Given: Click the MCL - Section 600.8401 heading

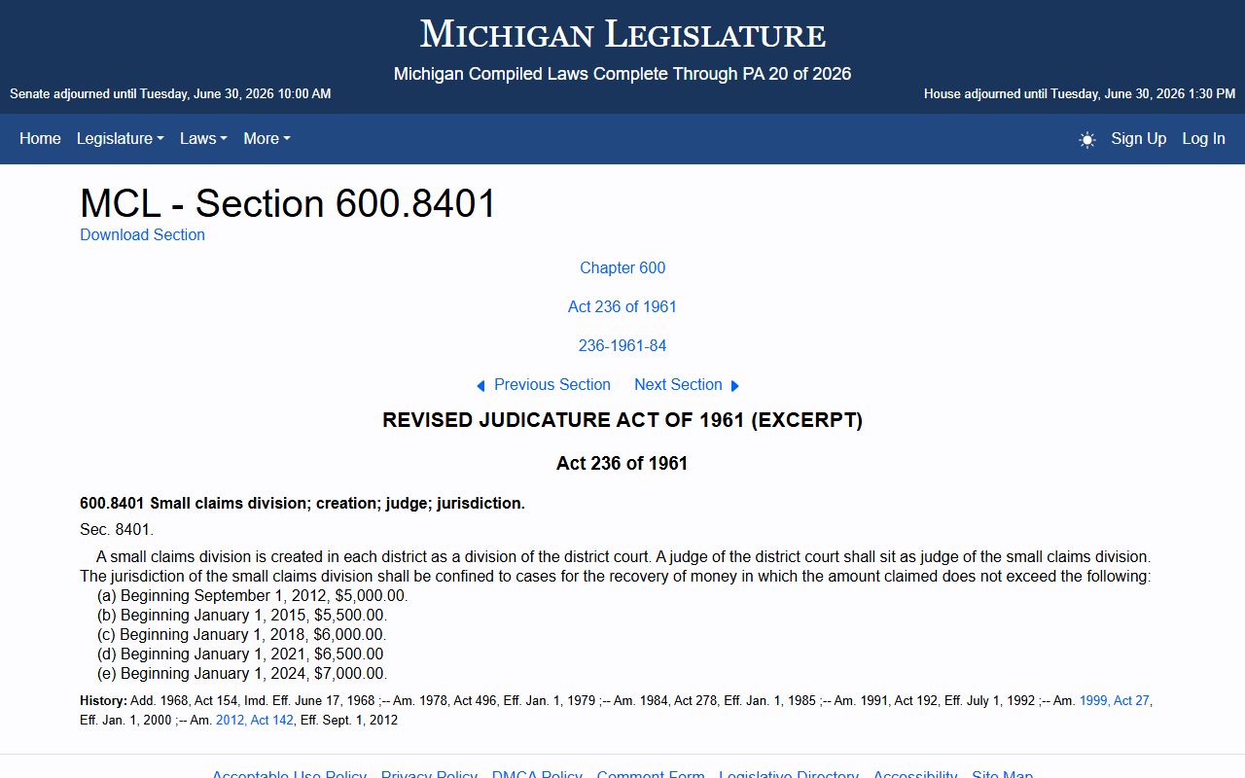Looking at the screenshot, I should pyautogui.click(x=288, y=203).
